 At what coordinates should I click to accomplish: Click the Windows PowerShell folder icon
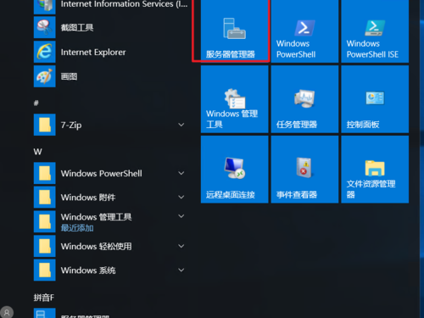45,173
